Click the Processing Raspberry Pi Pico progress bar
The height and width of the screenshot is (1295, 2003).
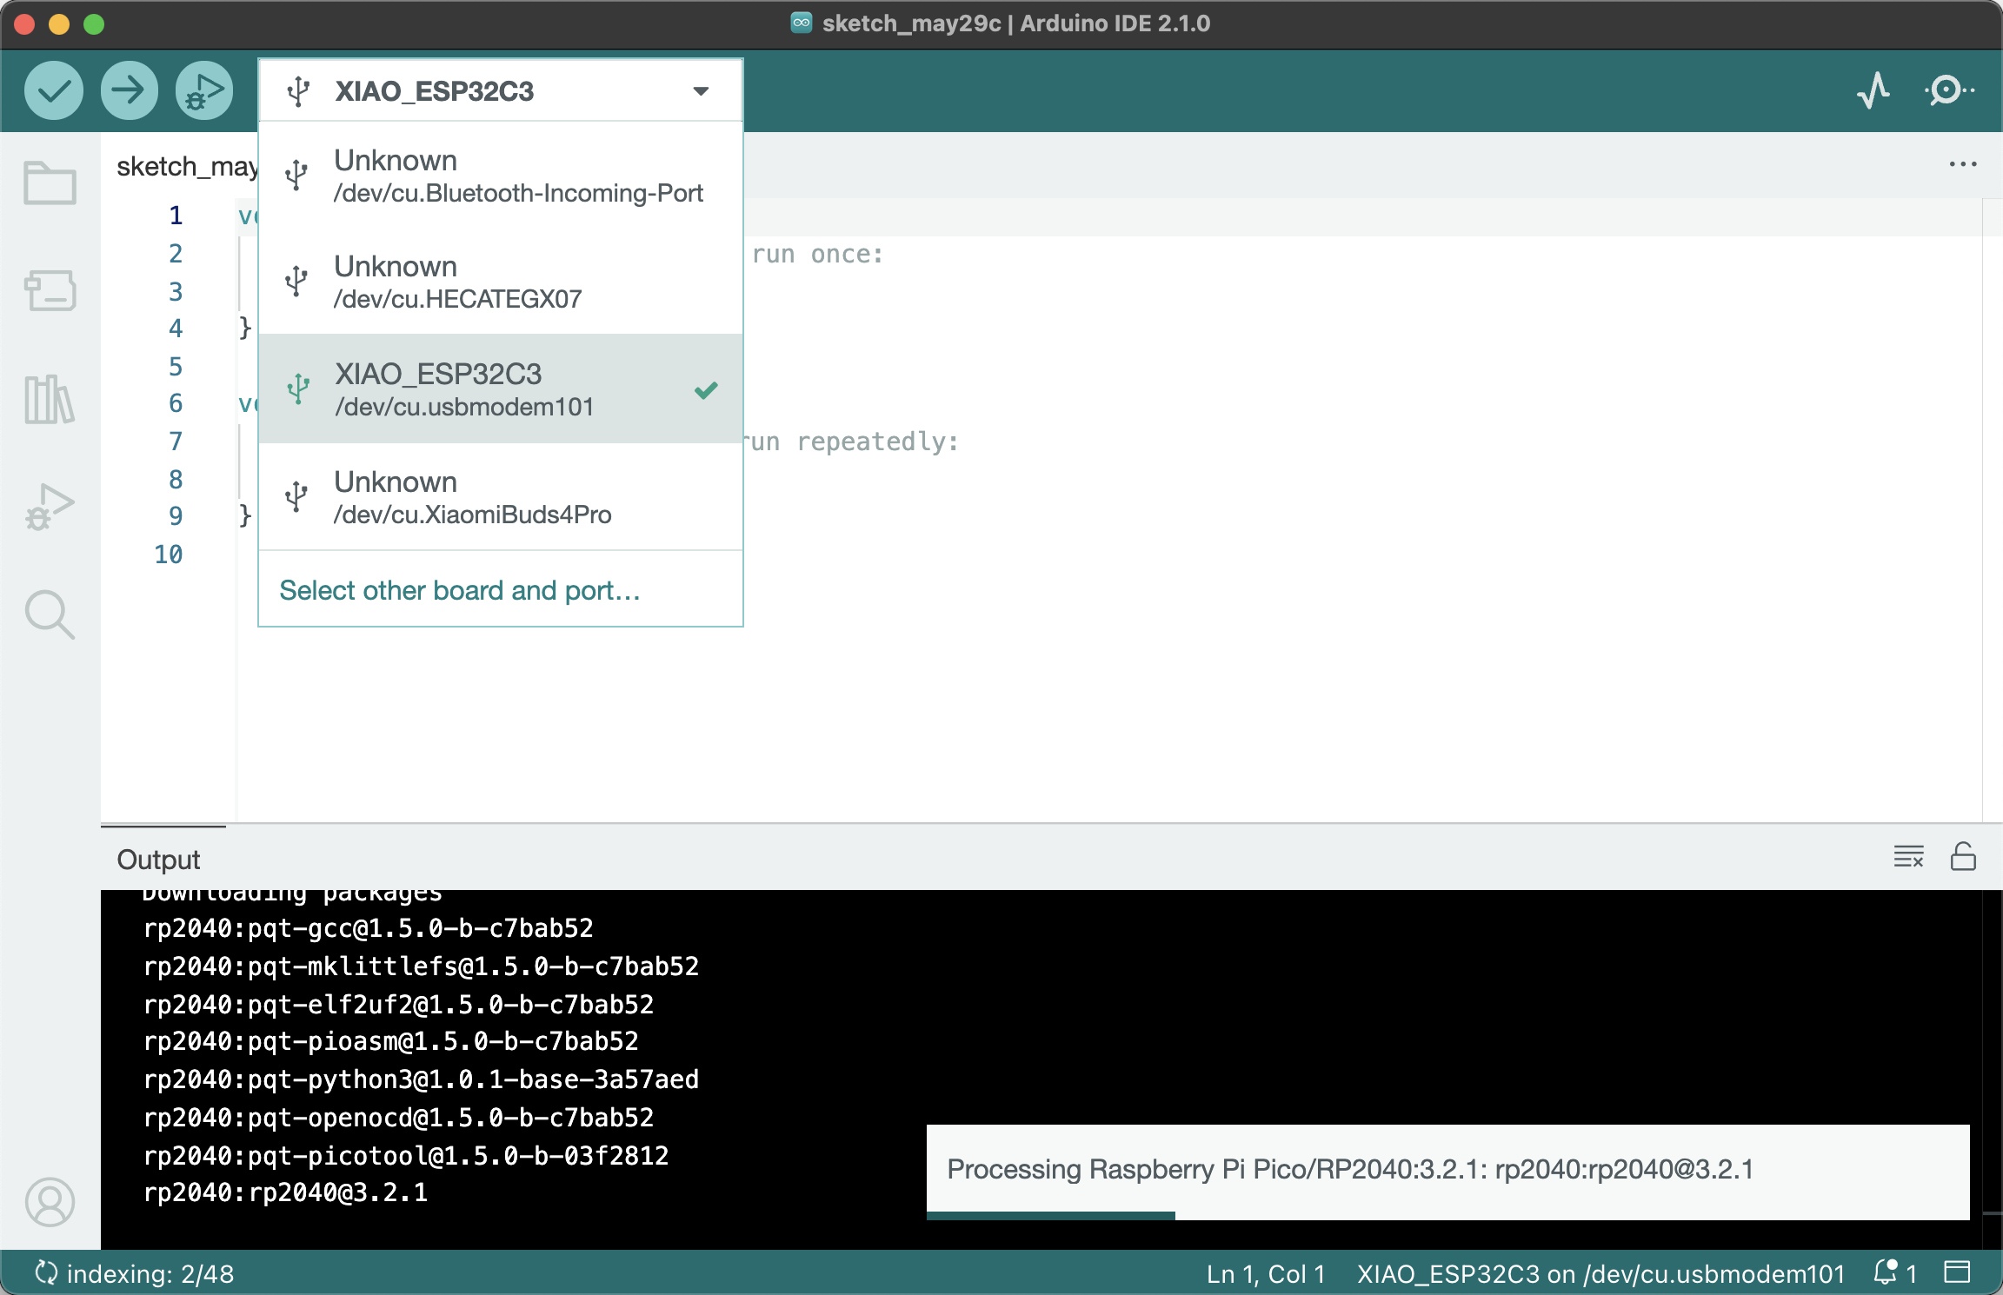1447,1215
